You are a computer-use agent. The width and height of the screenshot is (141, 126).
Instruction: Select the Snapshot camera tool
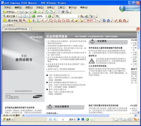63,12
